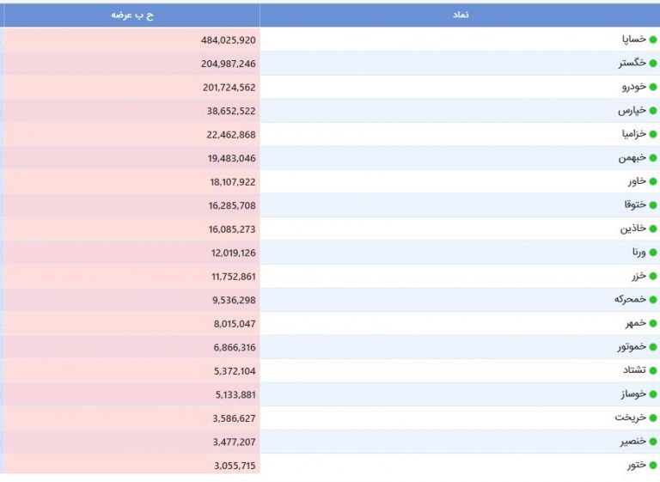Click the green indicator beside خاور
The image size is (660, 482).
click(x=653, y=181)
